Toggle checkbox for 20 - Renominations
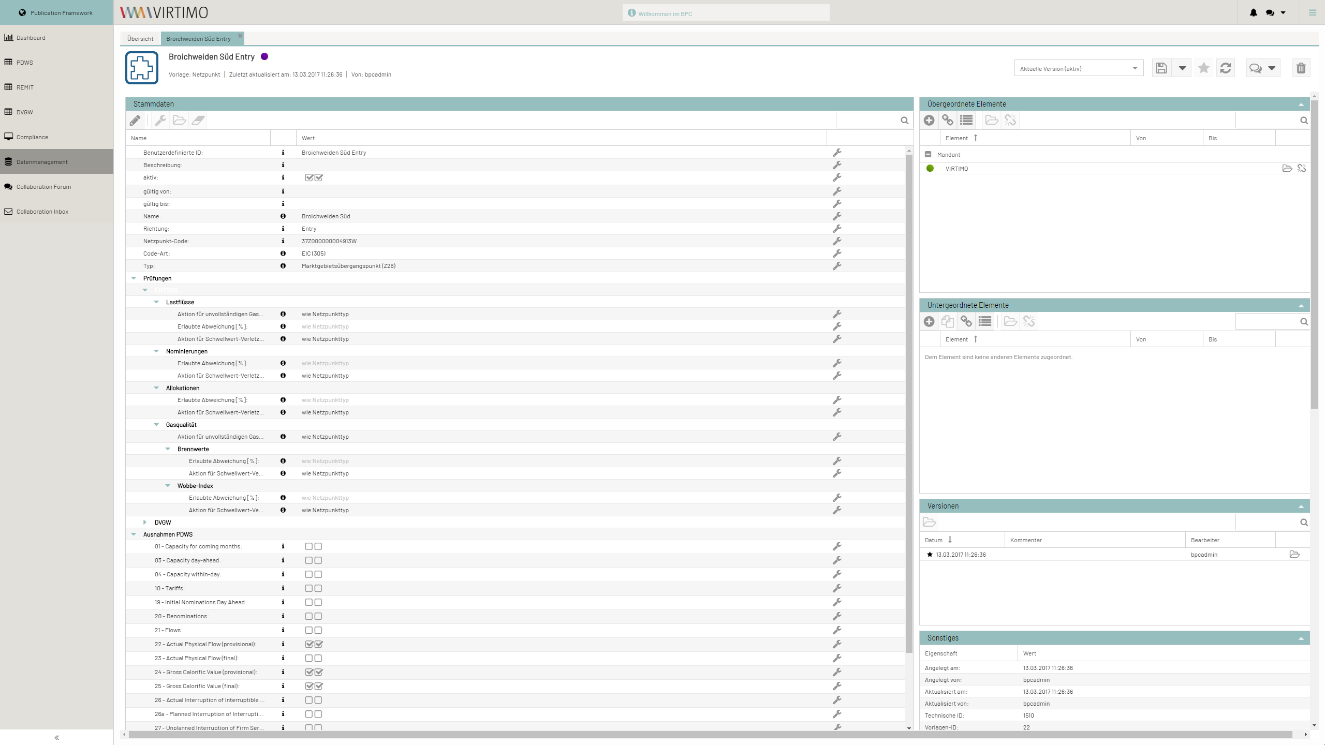This screenshot has width=1325, height=745. coord(314,617)
